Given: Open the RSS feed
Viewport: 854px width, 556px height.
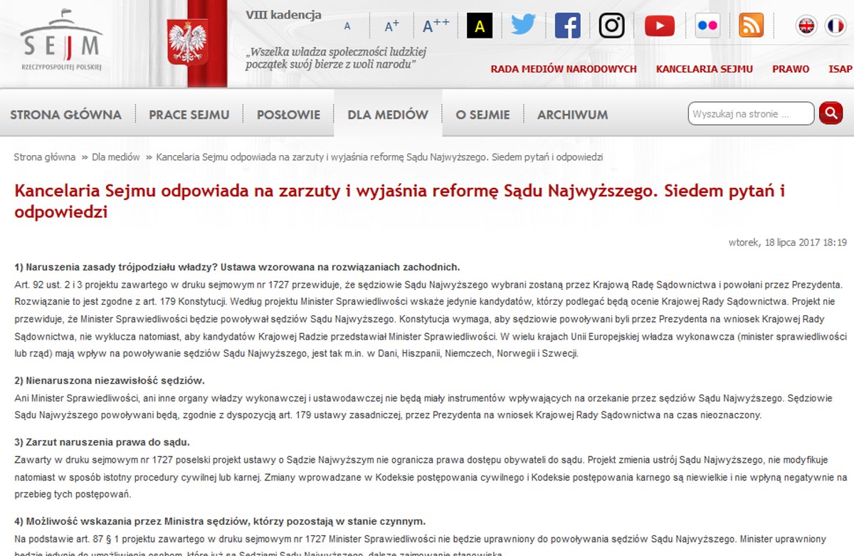Looking at the screenshot, I should point(751,26).
